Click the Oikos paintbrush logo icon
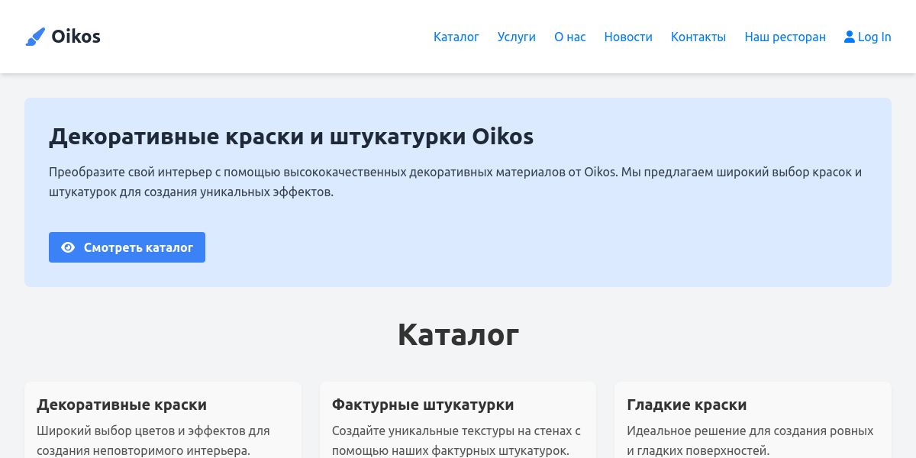The image size is (916, 458). [x=35, y=37]
